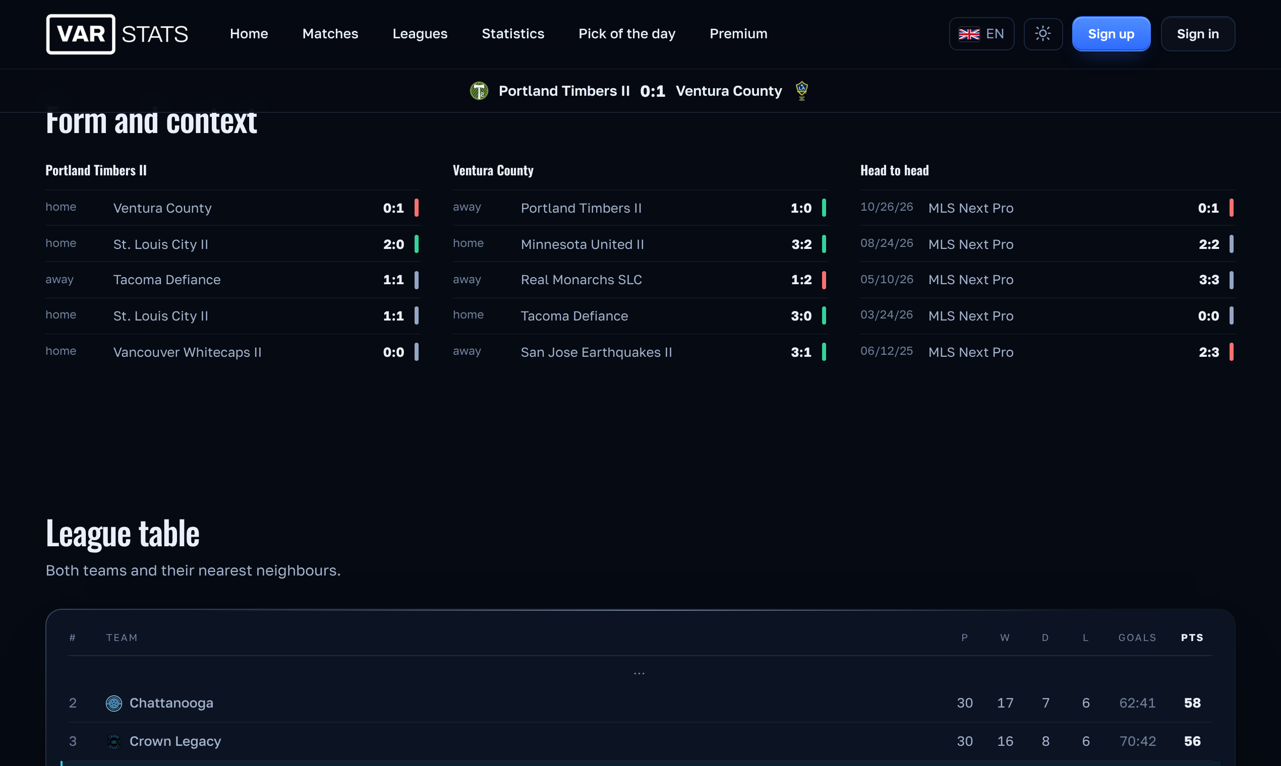Click the Sign in button
This screenshot has width=1281, height=766.
(1197, 34)
